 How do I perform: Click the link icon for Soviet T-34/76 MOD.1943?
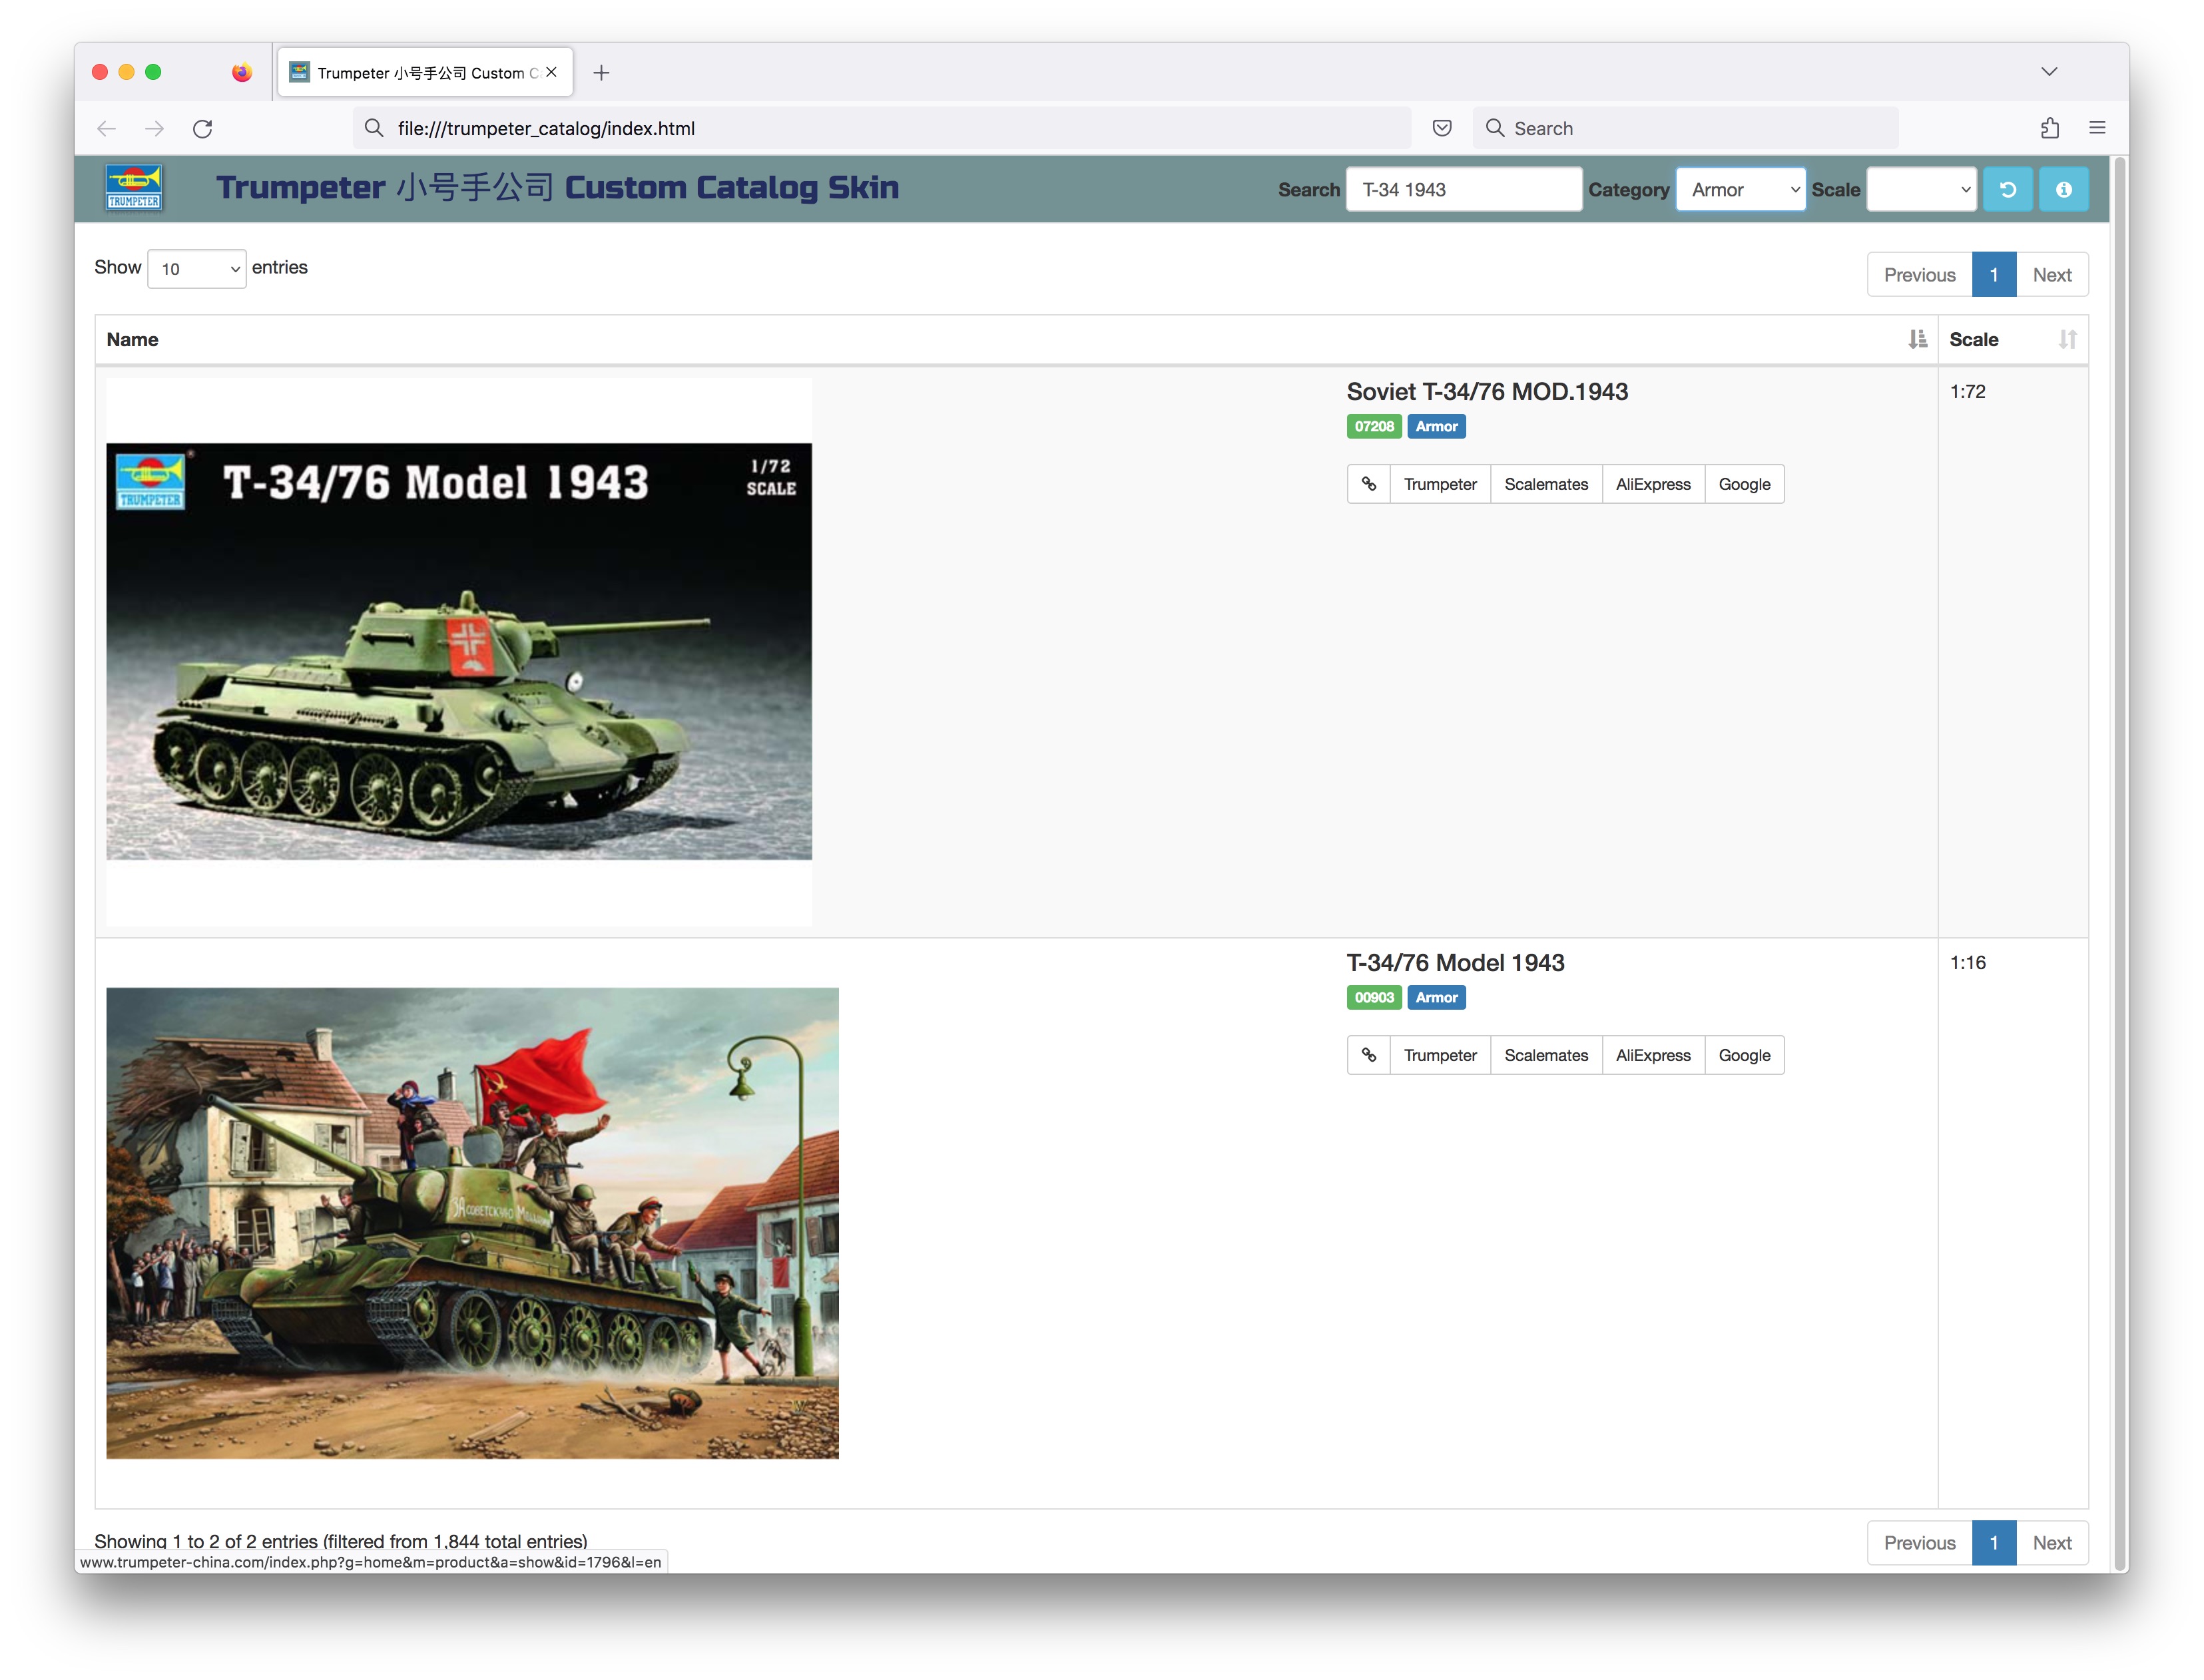(x=1368, y=484)
